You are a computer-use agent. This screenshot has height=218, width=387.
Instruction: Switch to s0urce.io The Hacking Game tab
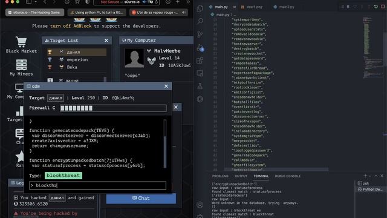(34, 12)
